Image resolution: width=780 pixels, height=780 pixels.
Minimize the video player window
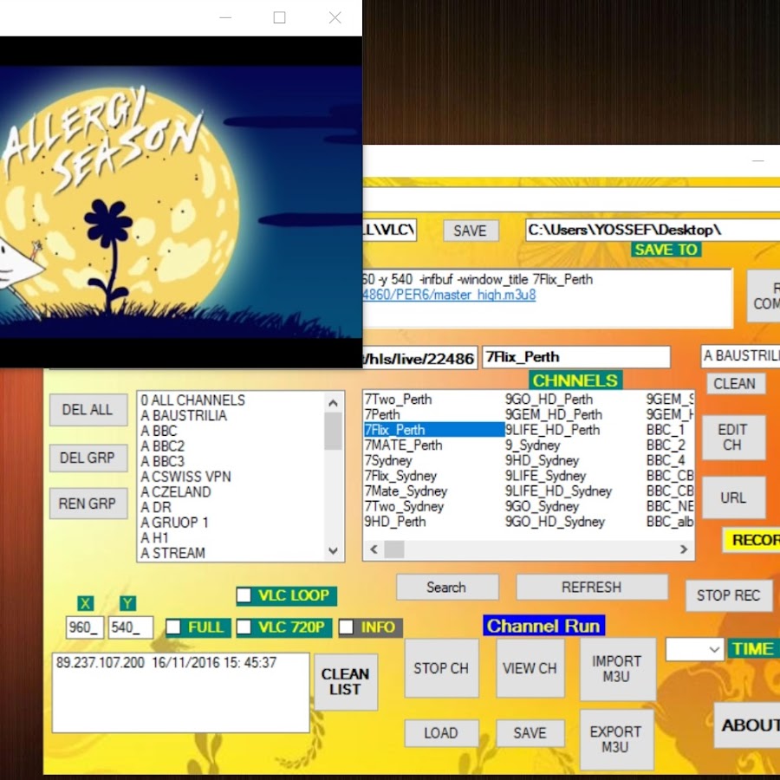pyautogui.click(x=225, y=18)
